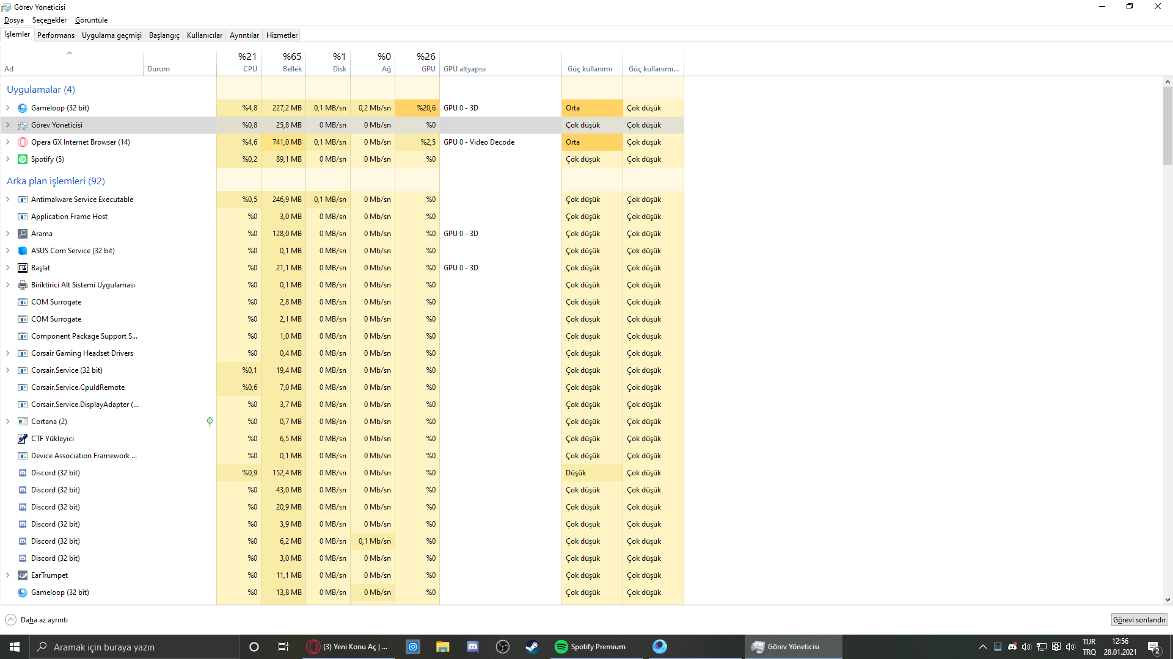Viewport: 1173px width, 659px height.
Task: Click the EarTrumpet process icon
Action: coord(23,575)
